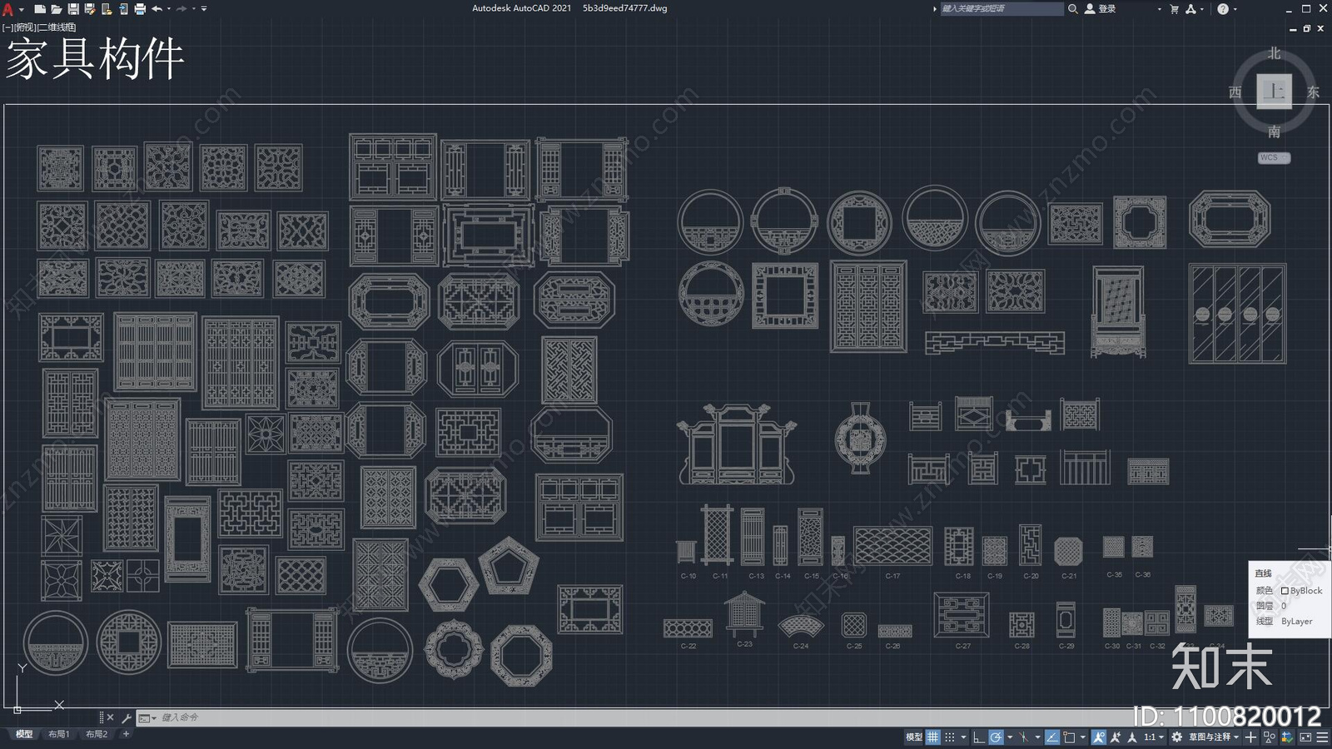
Task: Open the 草图与注释 workspace dropdown
Action: coord(1215,737)
